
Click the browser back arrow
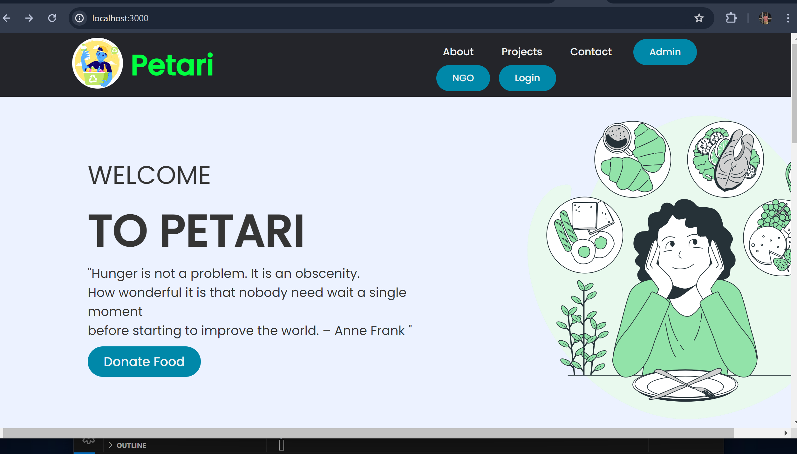[x=7, y=18]
